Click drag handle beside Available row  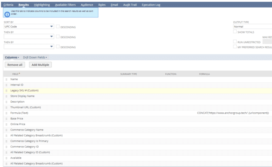(x=6, y=158)
